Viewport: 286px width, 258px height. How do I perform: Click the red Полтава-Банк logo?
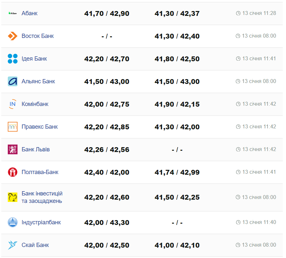[13, 172]
